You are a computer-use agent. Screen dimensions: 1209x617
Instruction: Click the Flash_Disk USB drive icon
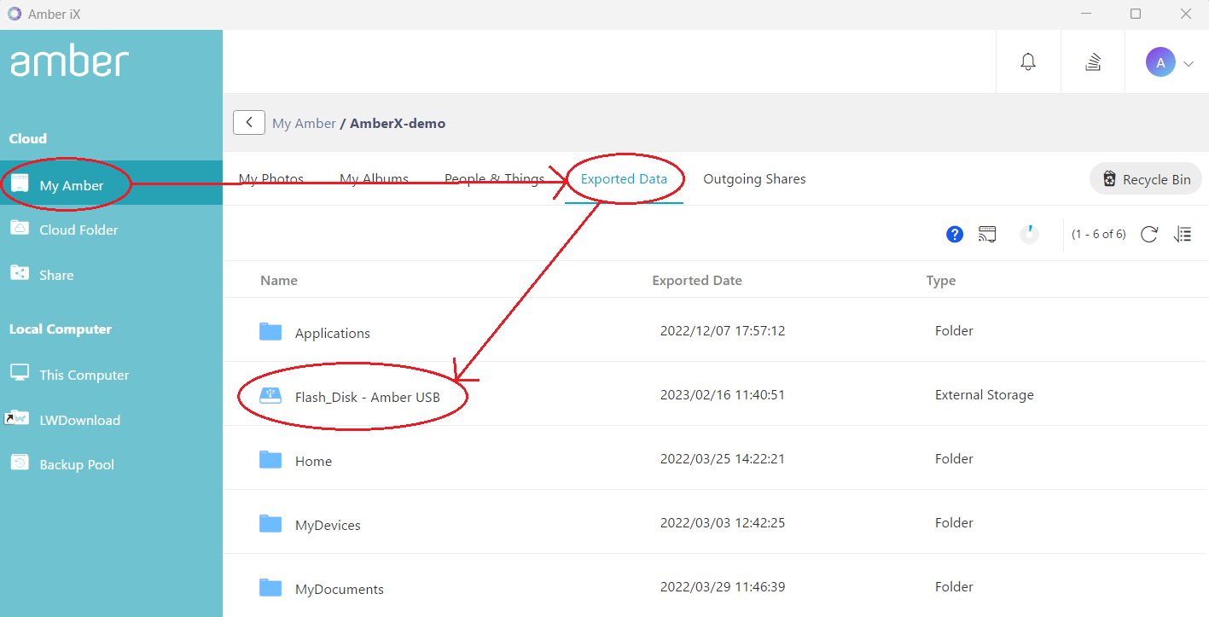[x=270, y=395]
